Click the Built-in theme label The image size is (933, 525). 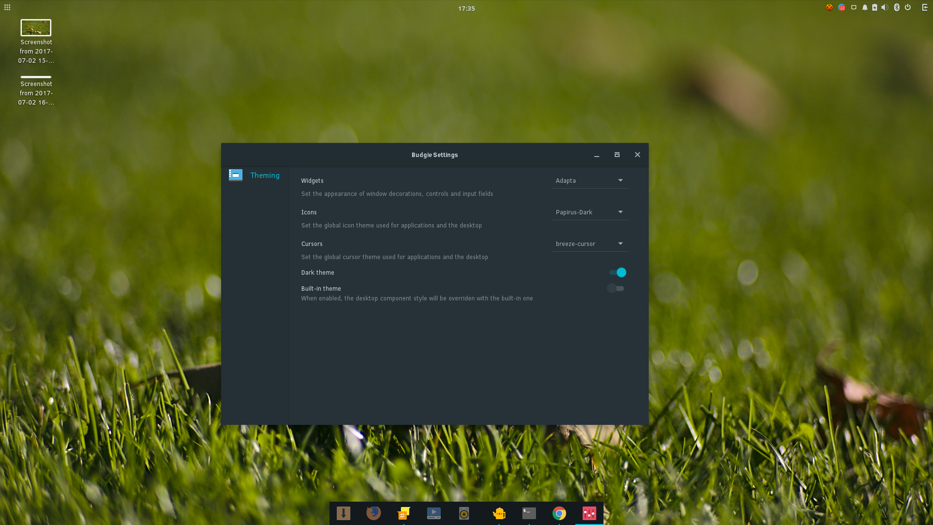tap(321, 289)
